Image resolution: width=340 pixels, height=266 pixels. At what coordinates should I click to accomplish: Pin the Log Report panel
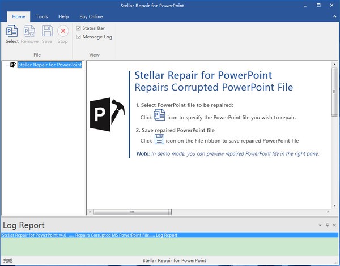click(x=326, y=225)
